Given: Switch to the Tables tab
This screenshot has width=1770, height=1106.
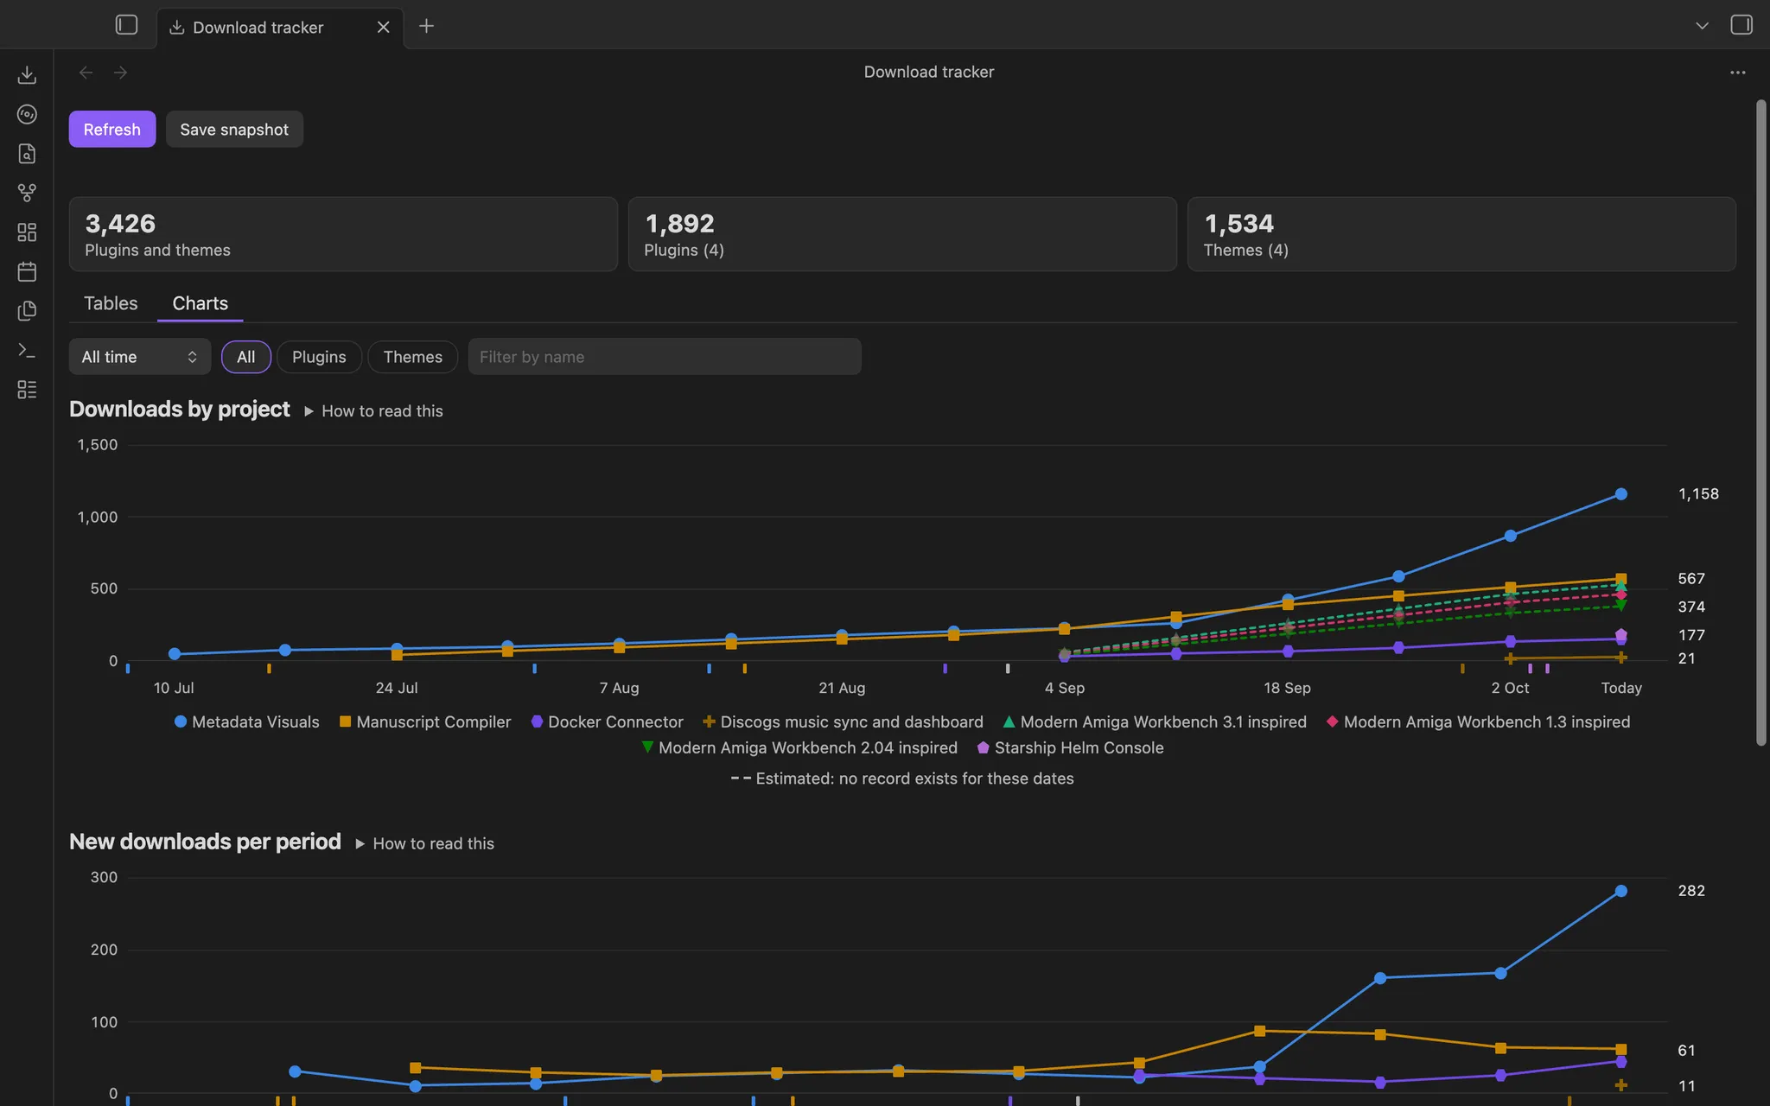Looking at the screenshot, I should [x=111, y=303].
